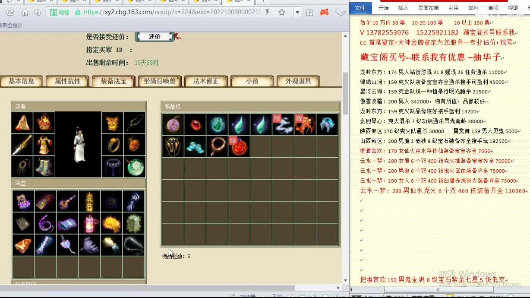Click the 13天23时 remaining time text
Screen dimensions: 530x298
(x=146, y=63)
